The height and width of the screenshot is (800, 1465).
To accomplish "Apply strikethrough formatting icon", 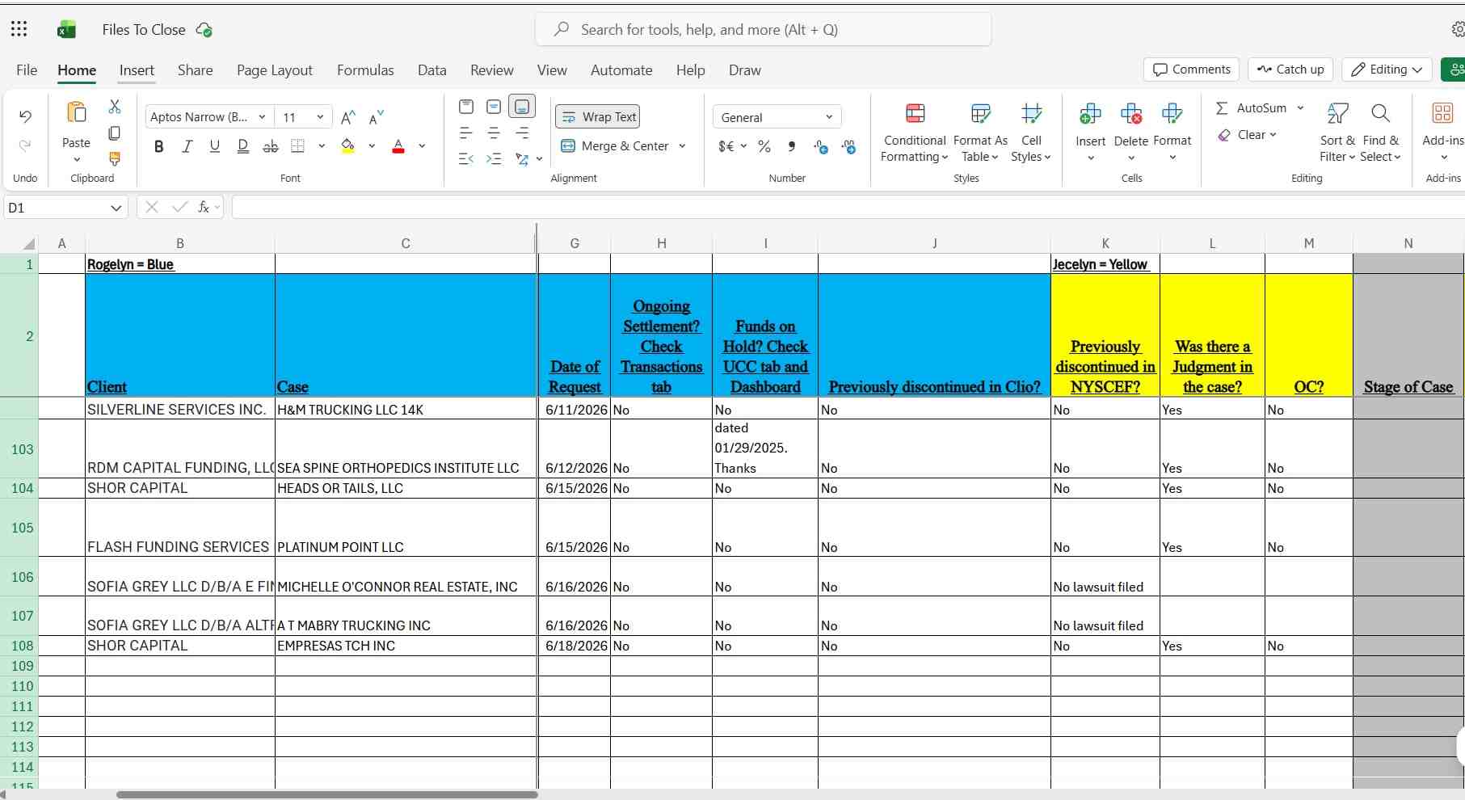I will 271,146.
